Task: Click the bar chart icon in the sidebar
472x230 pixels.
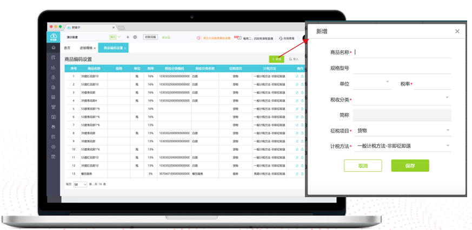Action: 53,67
